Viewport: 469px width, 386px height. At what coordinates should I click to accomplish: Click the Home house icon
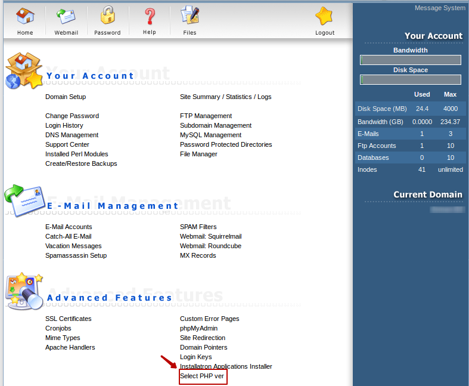(x=25, y=17)
